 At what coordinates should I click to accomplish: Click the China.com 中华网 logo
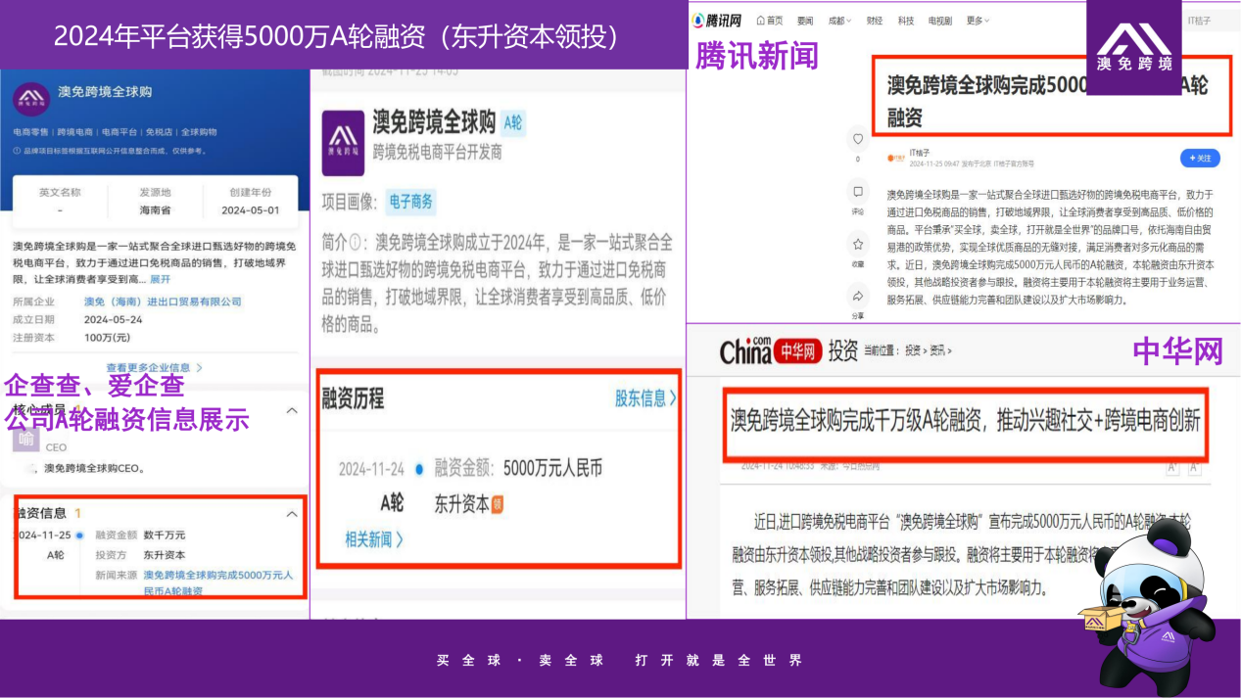coord(770,350)
